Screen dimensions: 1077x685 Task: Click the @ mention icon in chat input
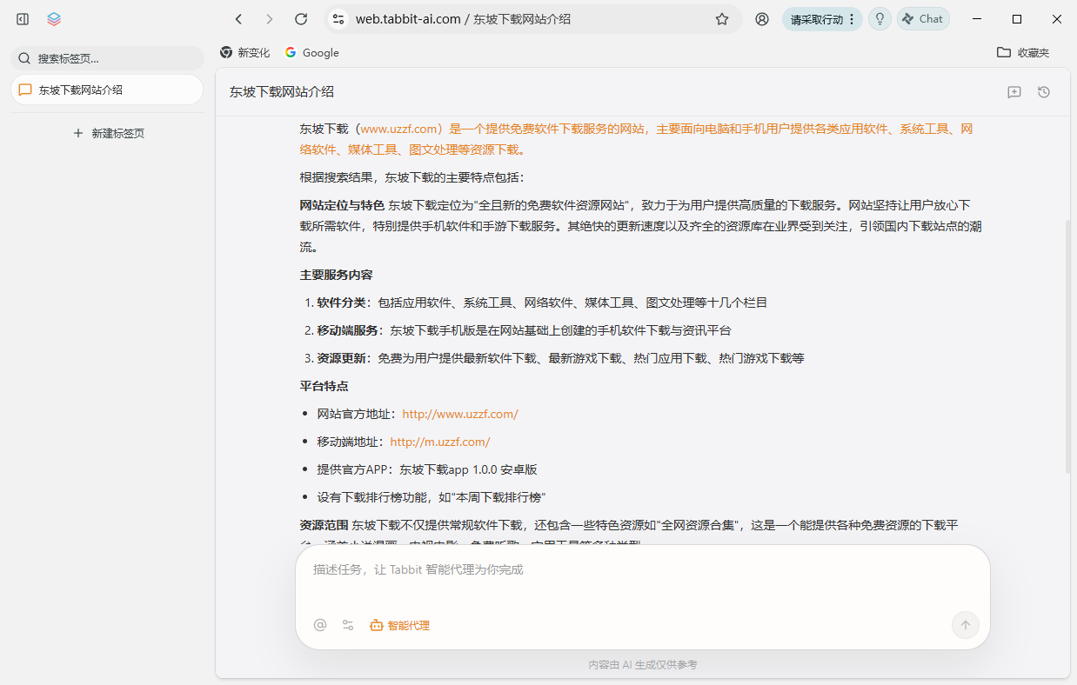pyautogui.click(x=319, y=624)
